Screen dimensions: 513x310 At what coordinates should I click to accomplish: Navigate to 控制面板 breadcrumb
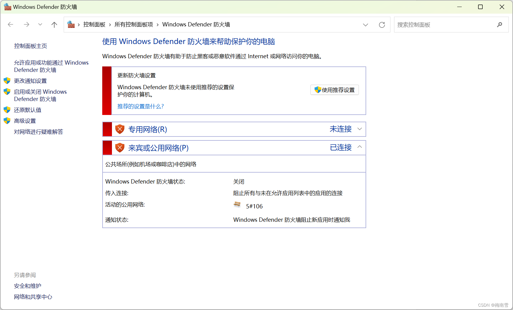pyautogui.click(x=94, y=25)
